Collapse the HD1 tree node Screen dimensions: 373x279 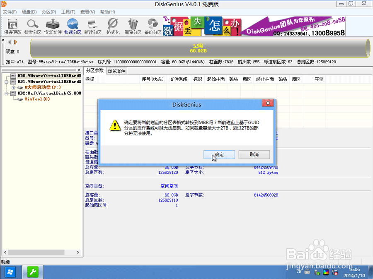tap(6, 82)
